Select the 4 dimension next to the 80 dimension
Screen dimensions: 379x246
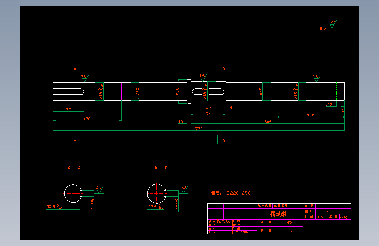231,107
